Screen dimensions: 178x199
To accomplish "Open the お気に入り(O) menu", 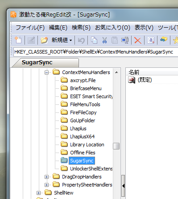I will click(x=112, y=28).
